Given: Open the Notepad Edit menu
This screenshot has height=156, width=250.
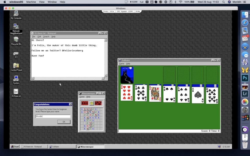Looking at the screenshot, I should tap(39, 37).
